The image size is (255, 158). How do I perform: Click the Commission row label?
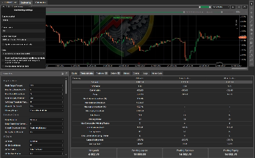point(95,90)
